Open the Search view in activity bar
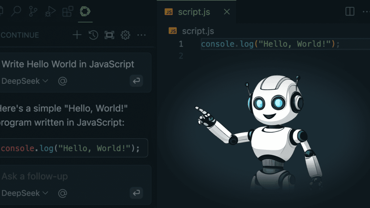Viewport: 370px width, 208px height. pos(16,12)
